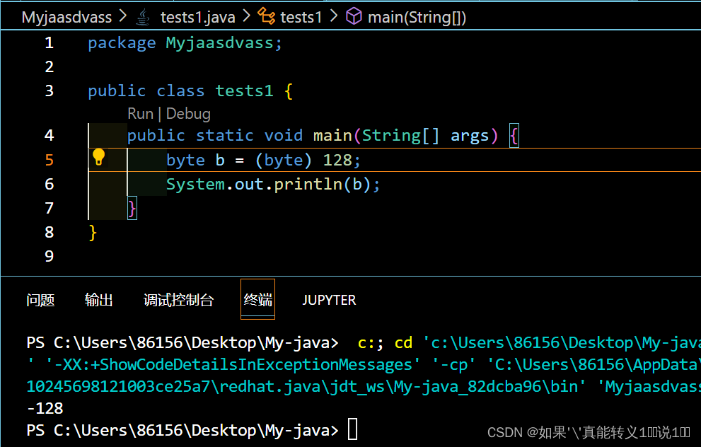Click '128' literal on line 5
The image size is (701, 447).
(337, 160)
